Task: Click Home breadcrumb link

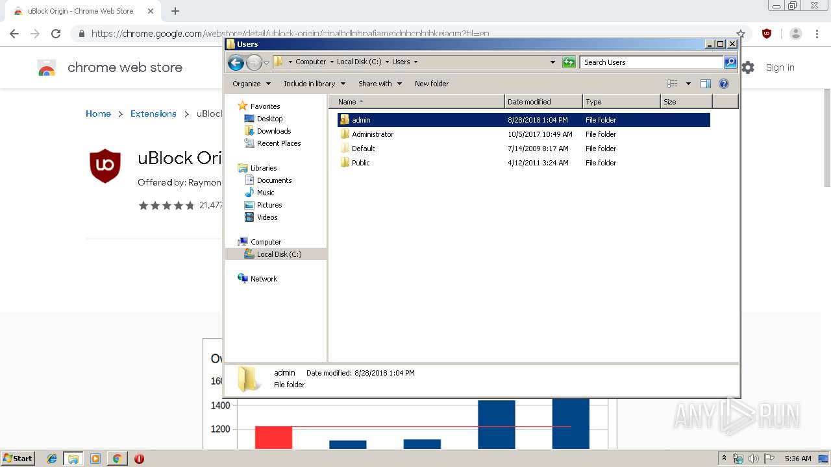Action: point(98,114)
